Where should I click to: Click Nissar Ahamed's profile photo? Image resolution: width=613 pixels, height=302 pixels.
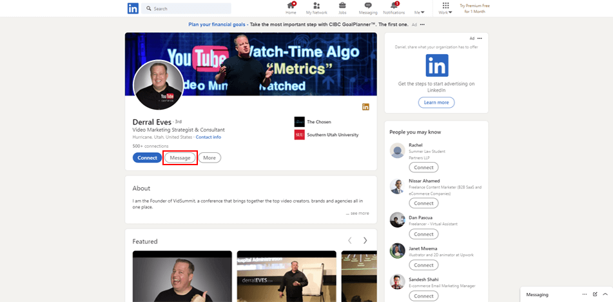[x=397, y=186]
